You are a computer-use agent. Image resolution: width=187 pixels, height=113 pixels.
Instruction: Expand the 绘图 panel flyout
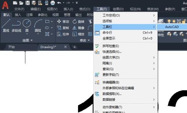click(x=28, y=40)
